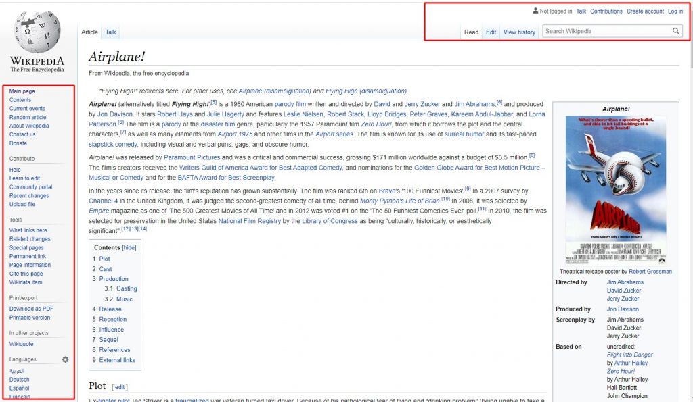This screenshot has width=693, height=402.
Task: Switch to the Talk tab
Action: click(x=110, y=32)
